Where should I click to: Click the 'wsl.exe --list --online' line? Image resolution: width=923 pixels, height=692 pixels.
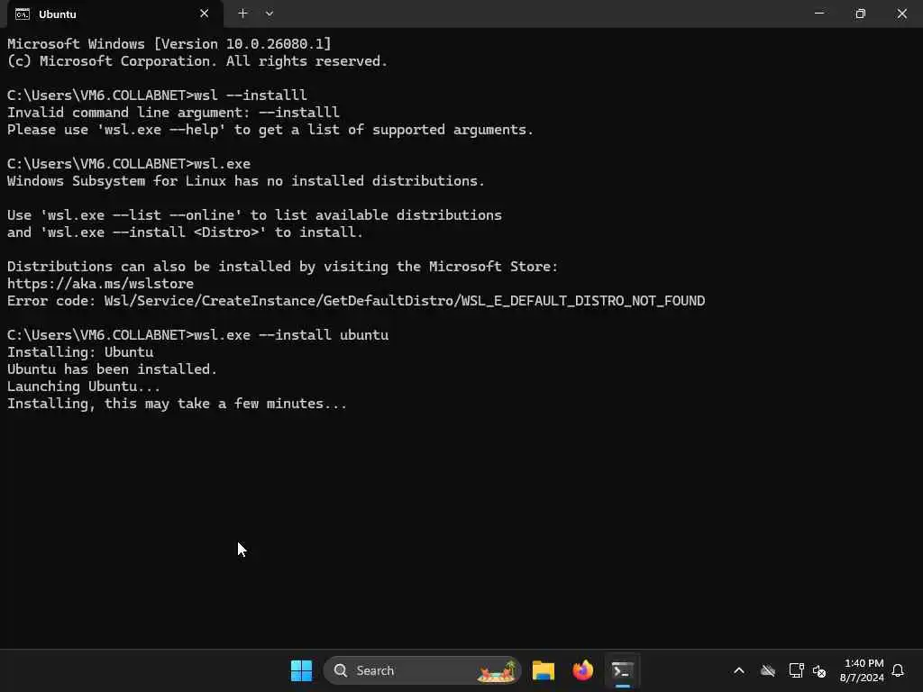[254, 214]
